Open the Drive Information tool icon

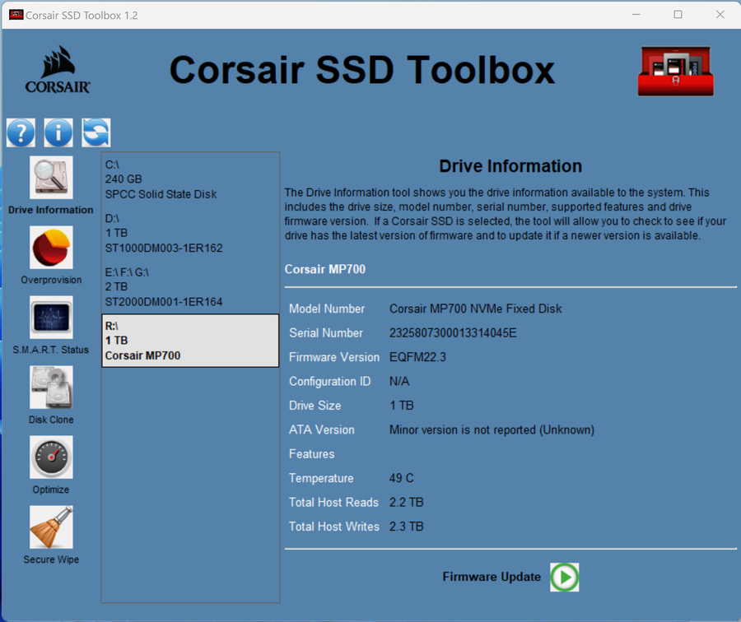(51, 178)
